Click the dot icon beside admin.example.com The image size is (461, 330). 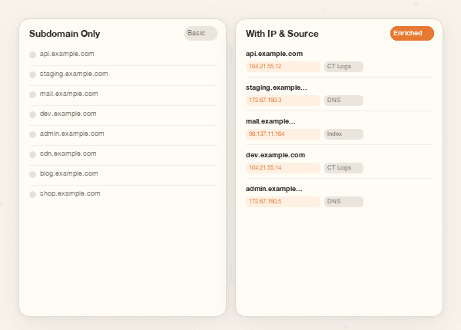[32, 134]
